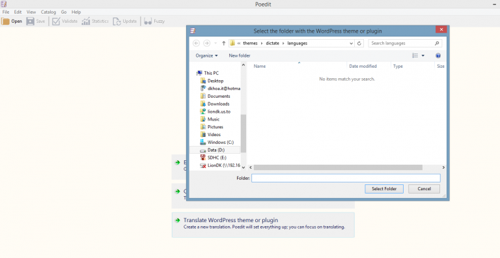Open the Edit menu
Viewport: 500px width, 258px height.
[18, 12]
